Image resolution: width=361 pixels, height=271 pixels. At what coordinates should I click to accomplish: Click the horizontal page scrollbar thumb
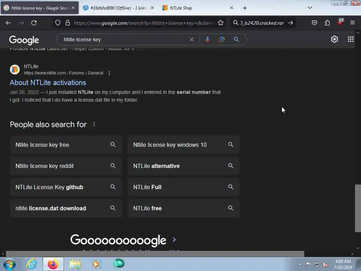click(155, 254)
